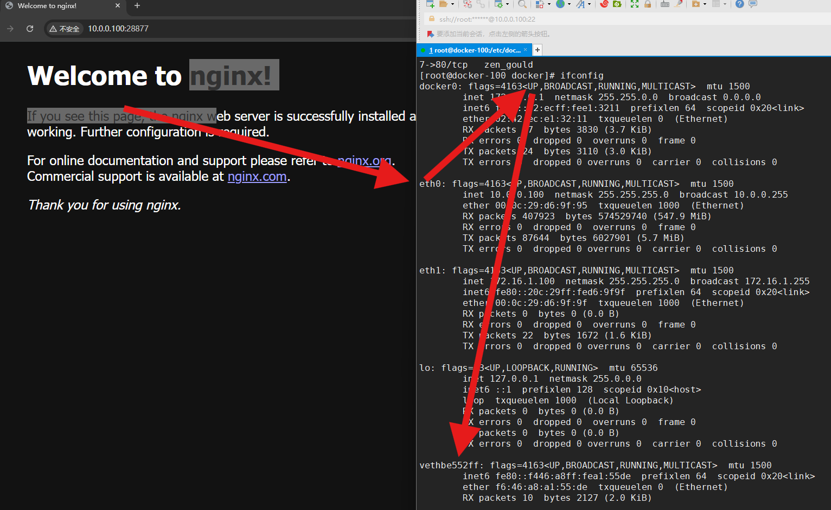Open session properties gear icon
Image resolution: width=831 pixels, height=510 pixels.
click(x=498, y=4)
